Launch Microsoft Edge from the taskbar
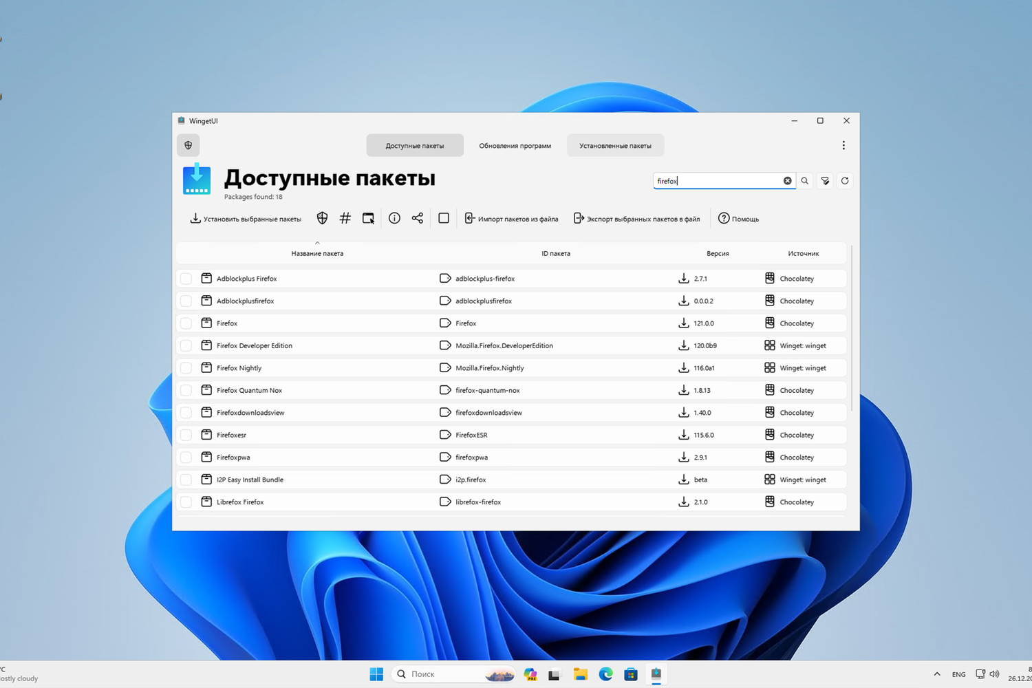The height and width of the screenshot is (688, 1032). coord(605,674)
